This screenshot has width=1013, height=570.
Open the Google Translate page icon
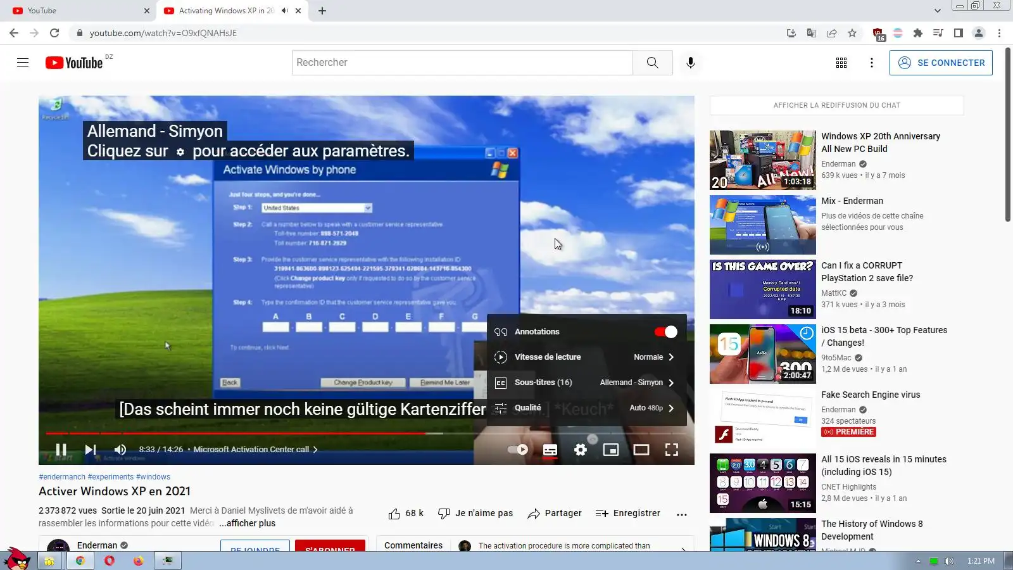(812, 33)
